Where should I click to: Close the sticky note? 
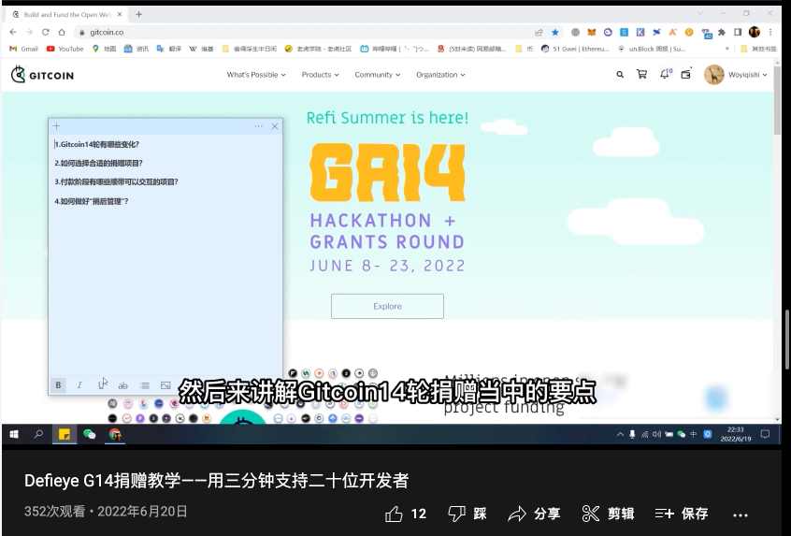pyautogui.click(x=275, y=126)
